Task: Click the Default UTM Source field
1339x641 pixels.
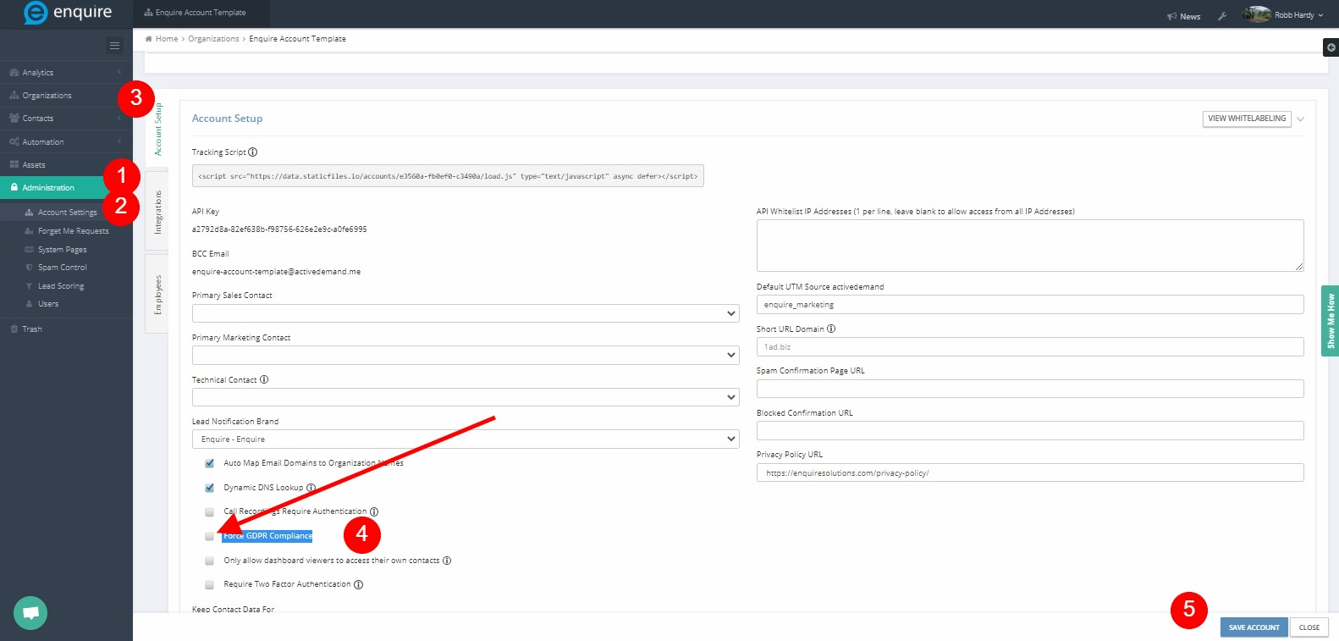Action: pyautogui.click(x=1030, y=305)
